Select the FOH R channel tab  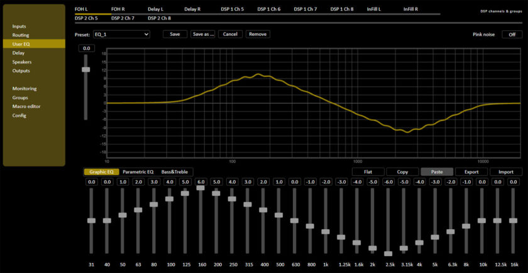(x=118, y=10)
